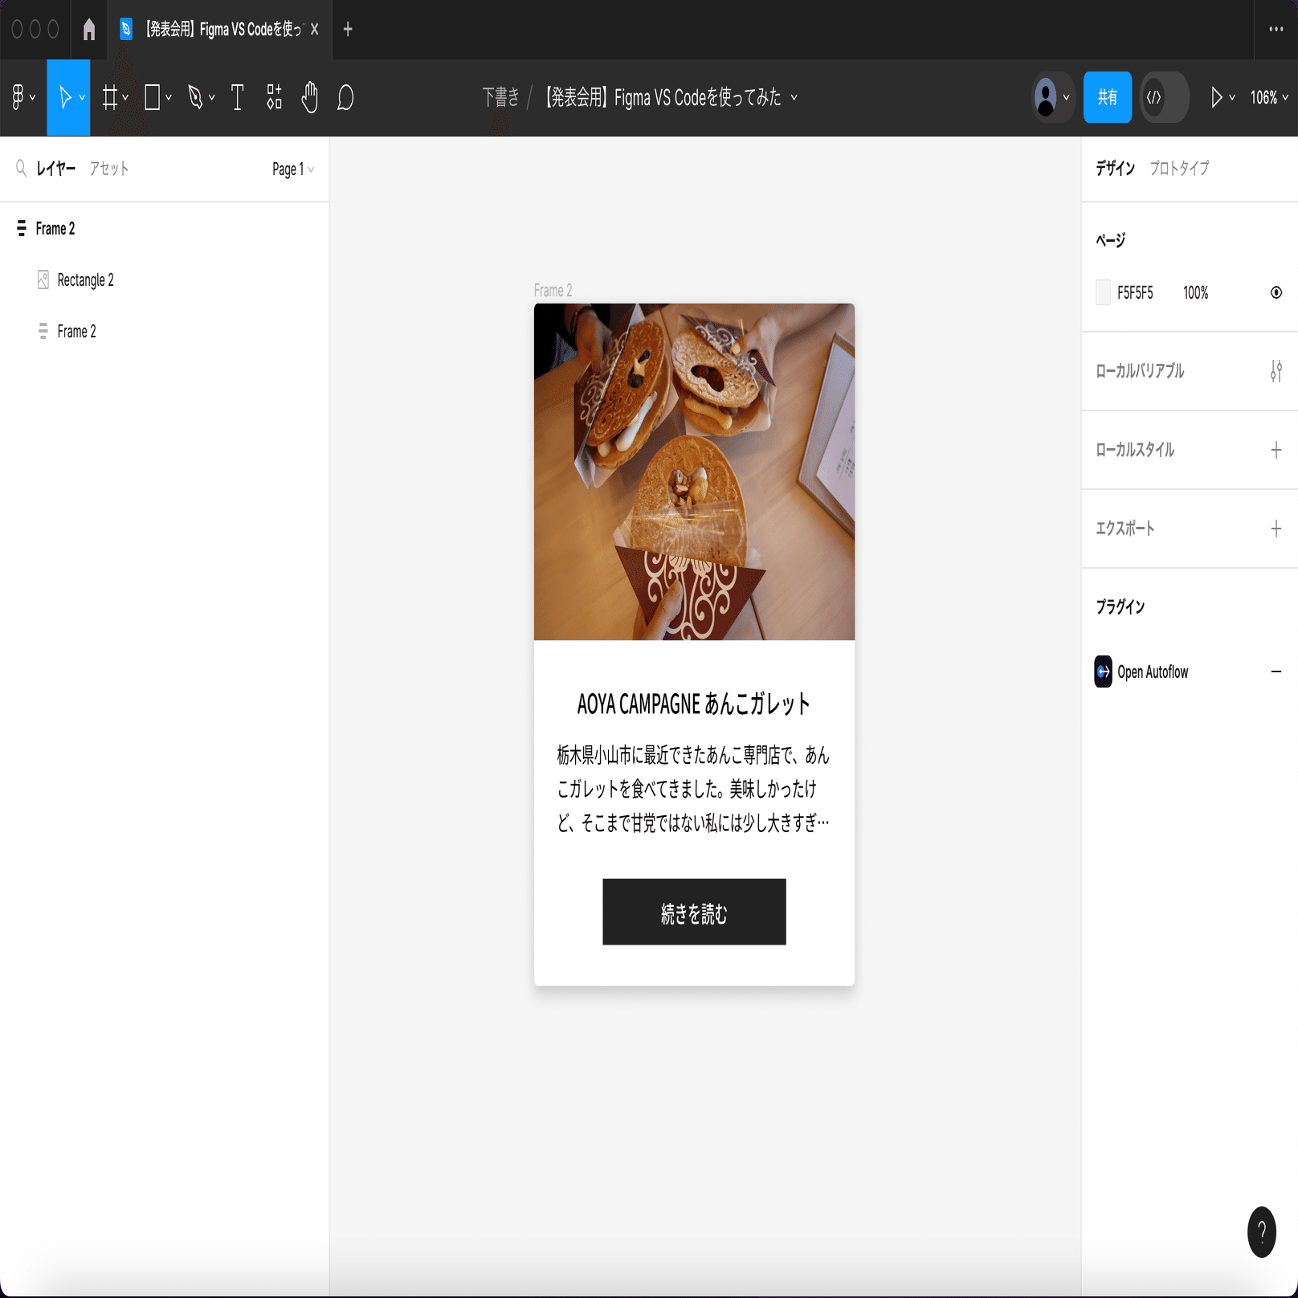Screen dimensions: 1298x1298
Task: Click the 続きを読む button on canvas
Action: pyautogui.click(x=694, y=912)
